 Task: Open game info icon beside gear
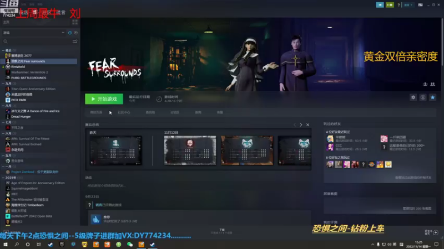423,97
